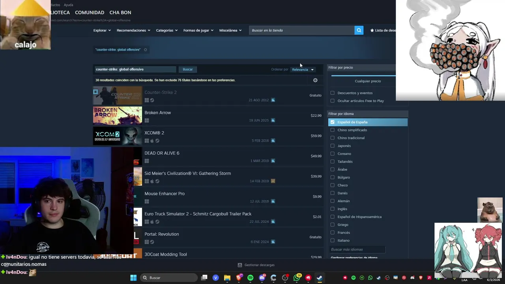The width and height of the screenshot is (505, 284).
Task: Collapse the Filtrar por idioma section
Action: tap(368, 114)
